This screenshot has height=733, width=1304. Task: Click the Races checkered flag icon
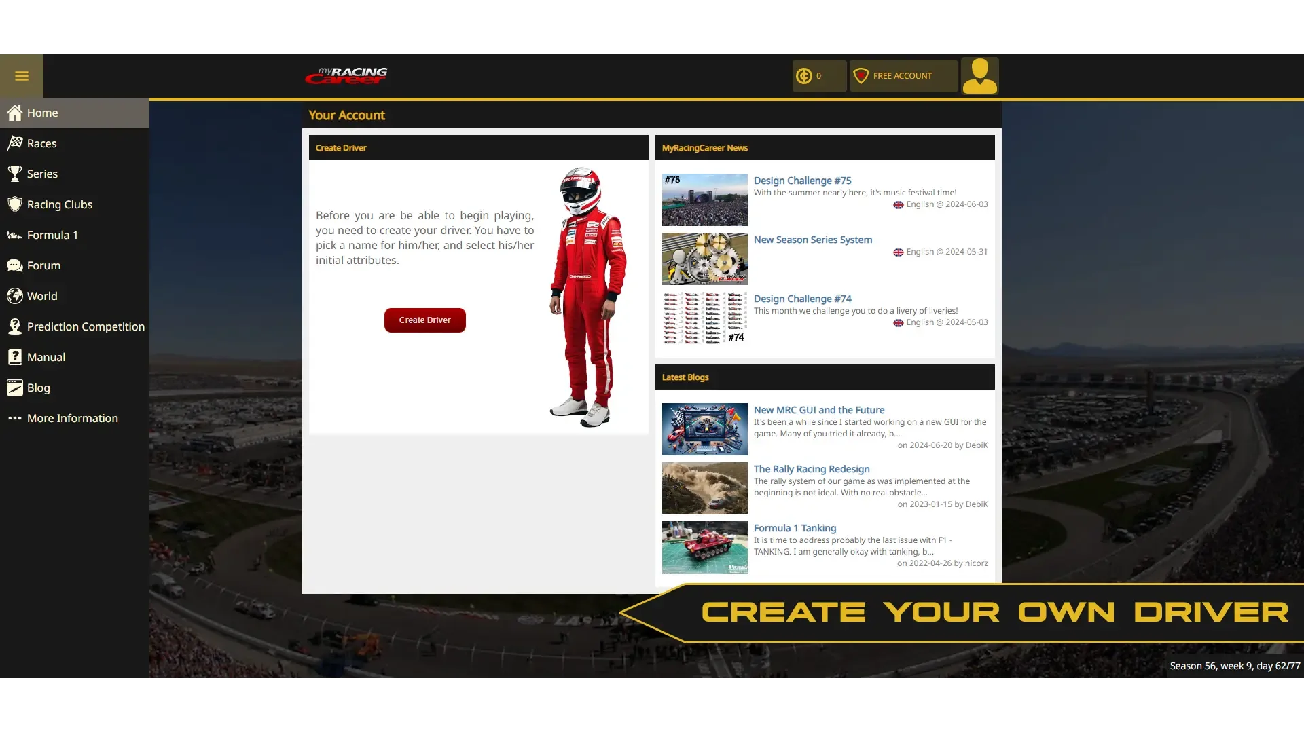coord(15,143)
